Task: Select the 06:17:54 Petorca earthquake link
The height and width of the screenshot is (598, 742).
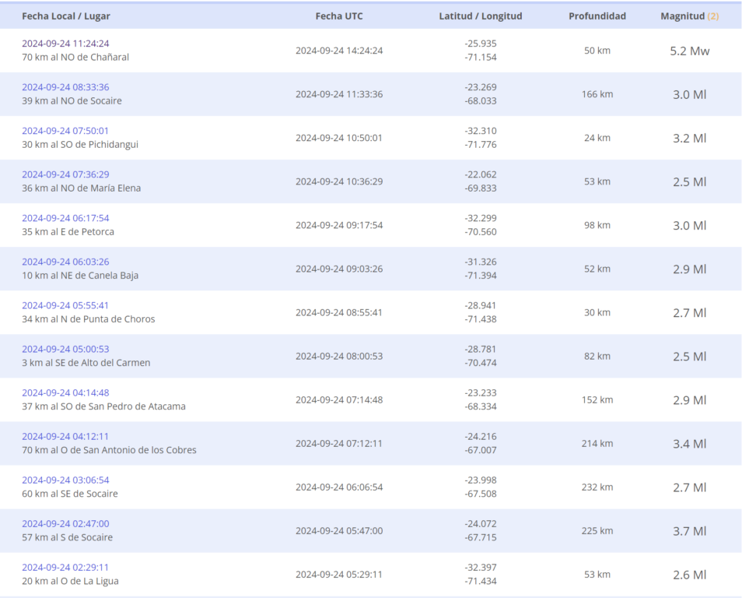Action: [x=65, y=218]
